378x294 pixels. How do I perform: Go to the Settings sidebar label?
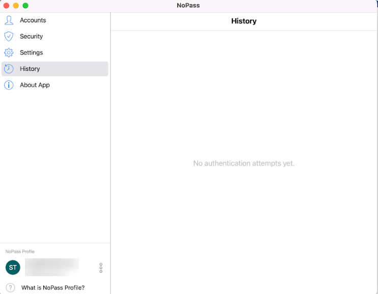pyautogui.click(x=31, y=53)
